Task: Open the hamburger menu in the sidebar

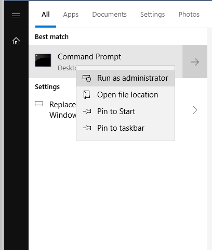Action: [x=16, y=16]
